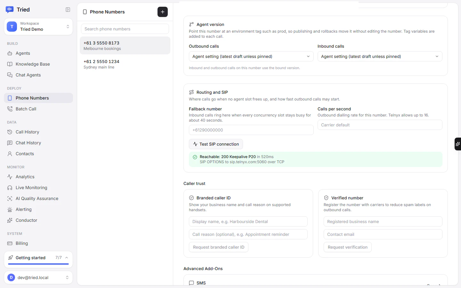Open the Outbound calls agent version dropdown
The image size is (461, 288).
pos(251,56)
